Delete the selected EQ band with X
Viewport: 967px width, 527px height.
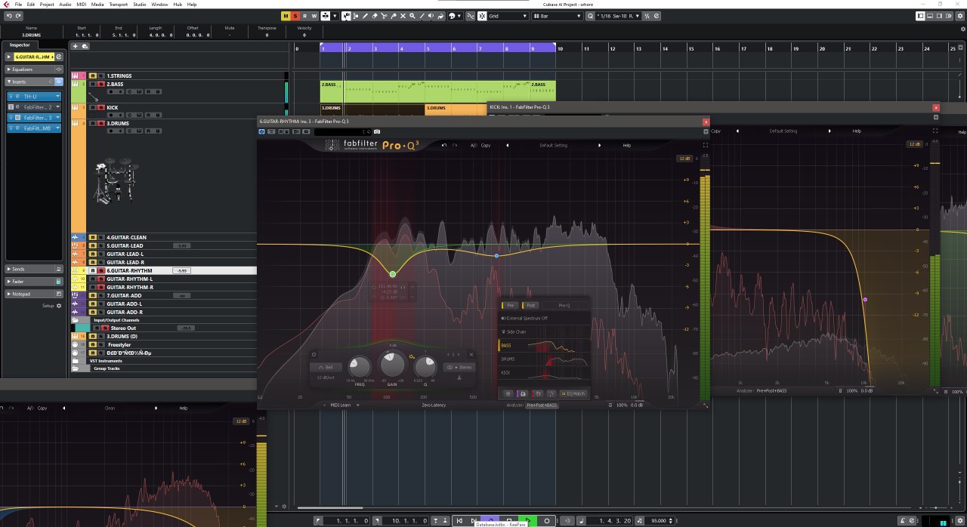(471, 354)
